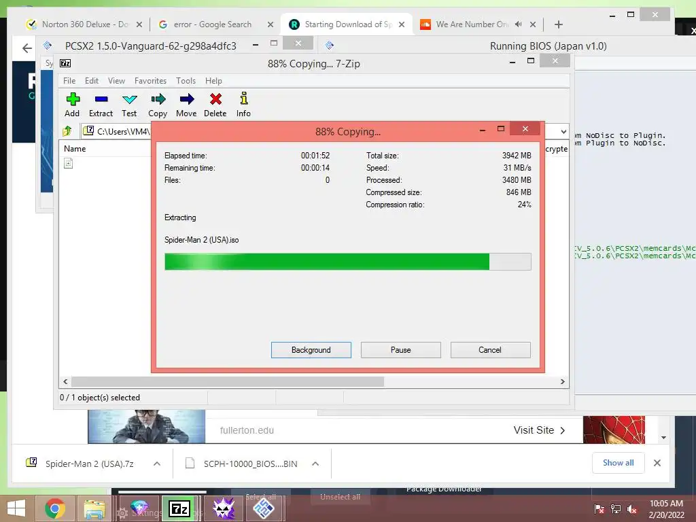Close the We Are Number One tab
696x522 pixels.
533,24
